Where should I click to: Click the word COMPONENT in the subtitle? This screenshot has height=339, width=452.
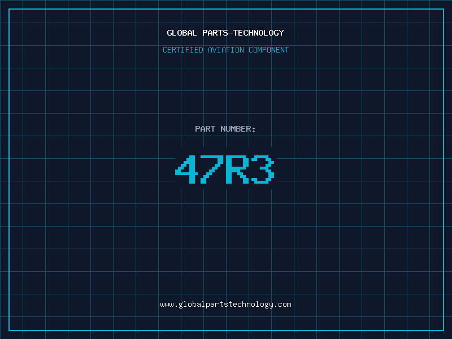click(269, 50)
